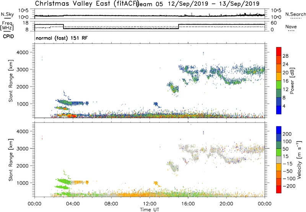The image size is (306, 212).
Task: Click the 'Nave' legend label
Action: click(x=291, y=27)
